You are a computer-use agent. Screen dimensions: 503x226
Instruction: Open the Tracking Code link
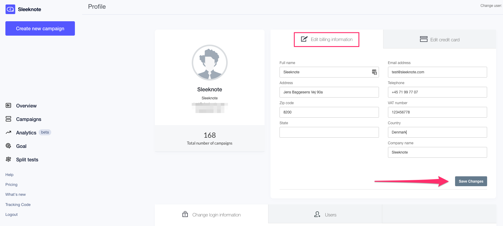(x=18, y=204)
